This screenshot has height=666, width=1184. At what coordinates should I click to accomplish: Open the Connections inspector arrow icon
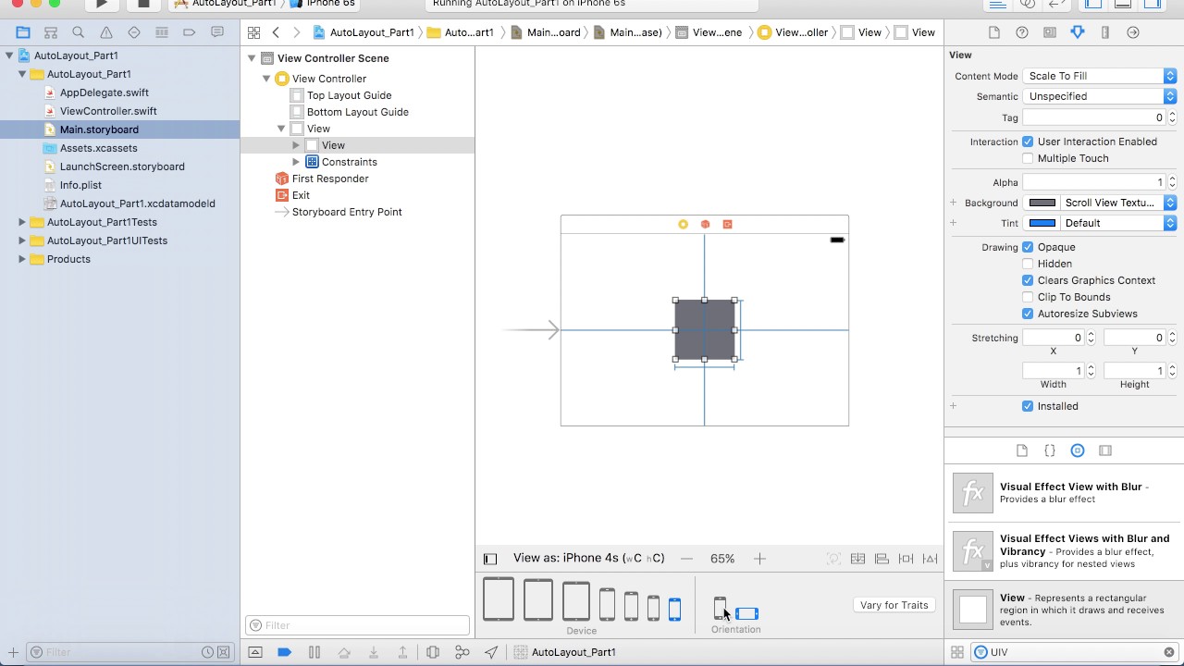(1133, 32)
